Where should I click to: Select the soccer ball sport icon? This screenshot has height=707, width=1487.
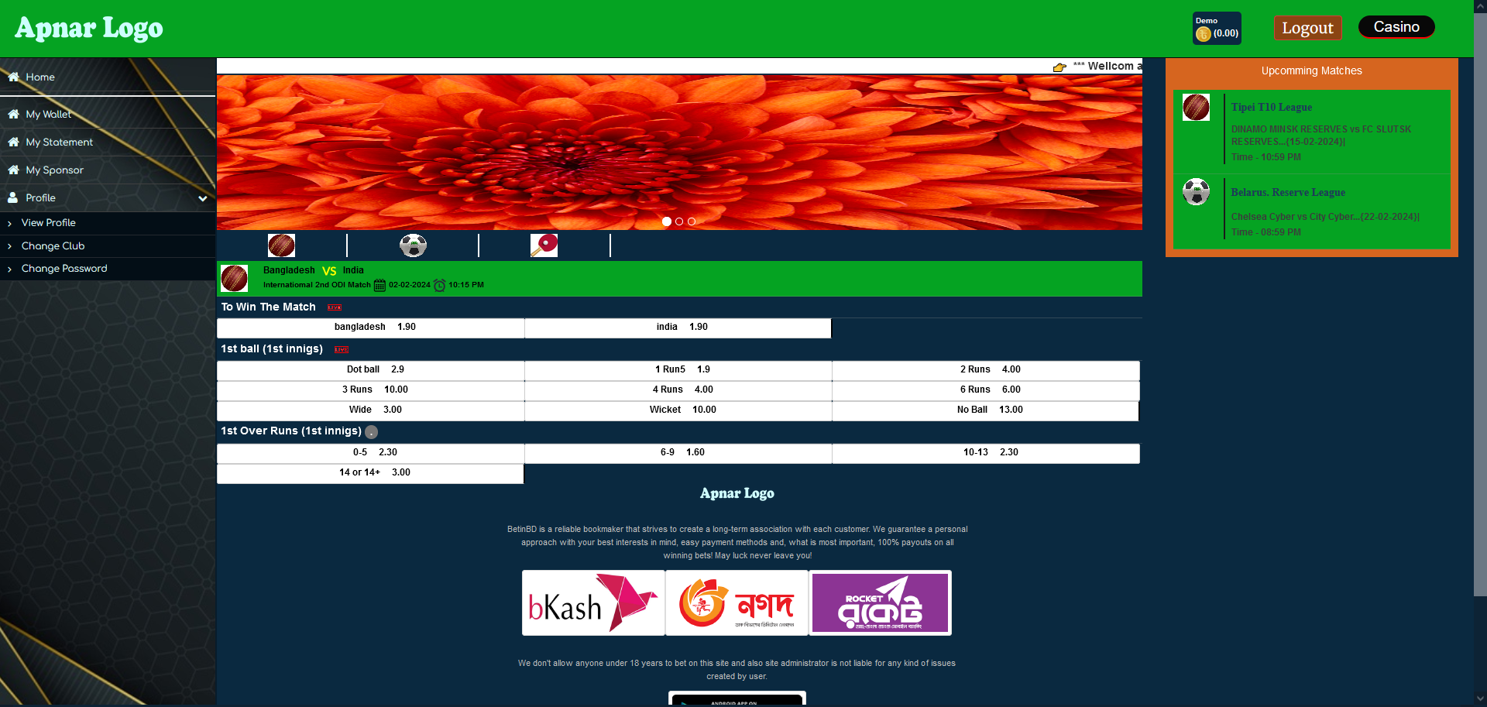[x=413, y=245]
